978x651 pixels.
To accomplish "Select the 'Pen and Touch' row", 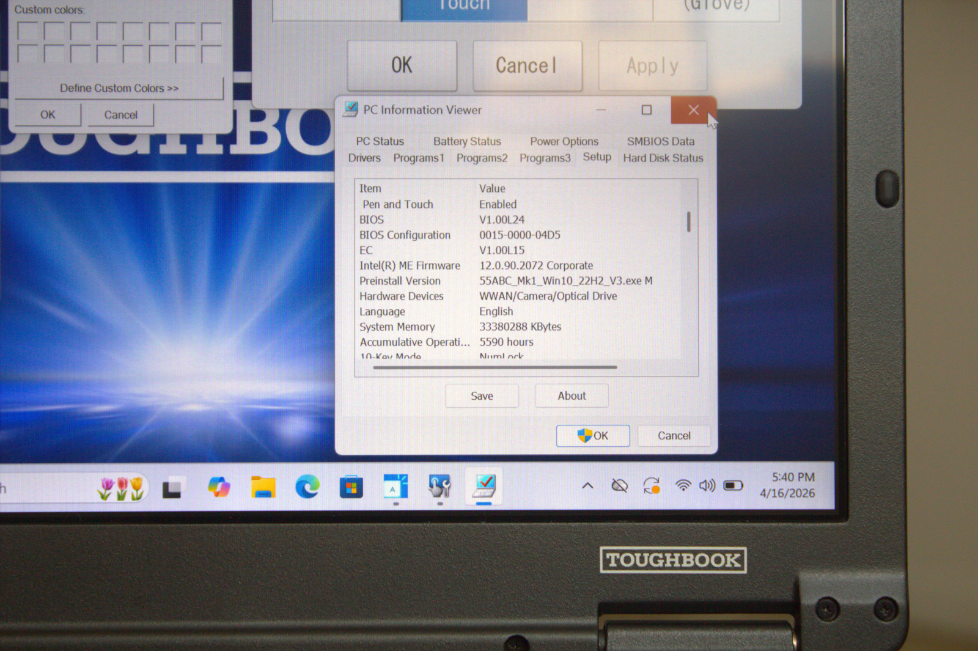I will click(520, 204).
